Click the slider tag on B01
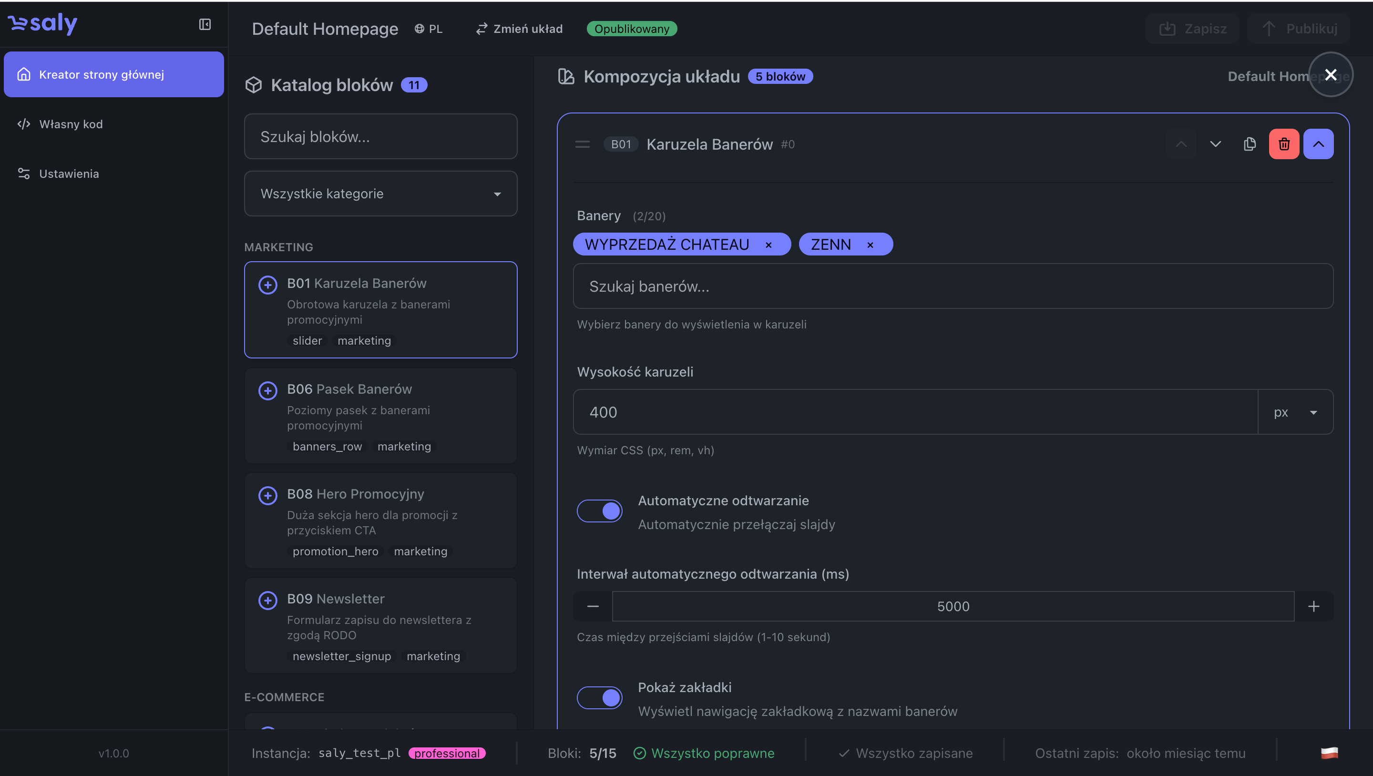Screen dimensions: 1373x776 (307, 340)
